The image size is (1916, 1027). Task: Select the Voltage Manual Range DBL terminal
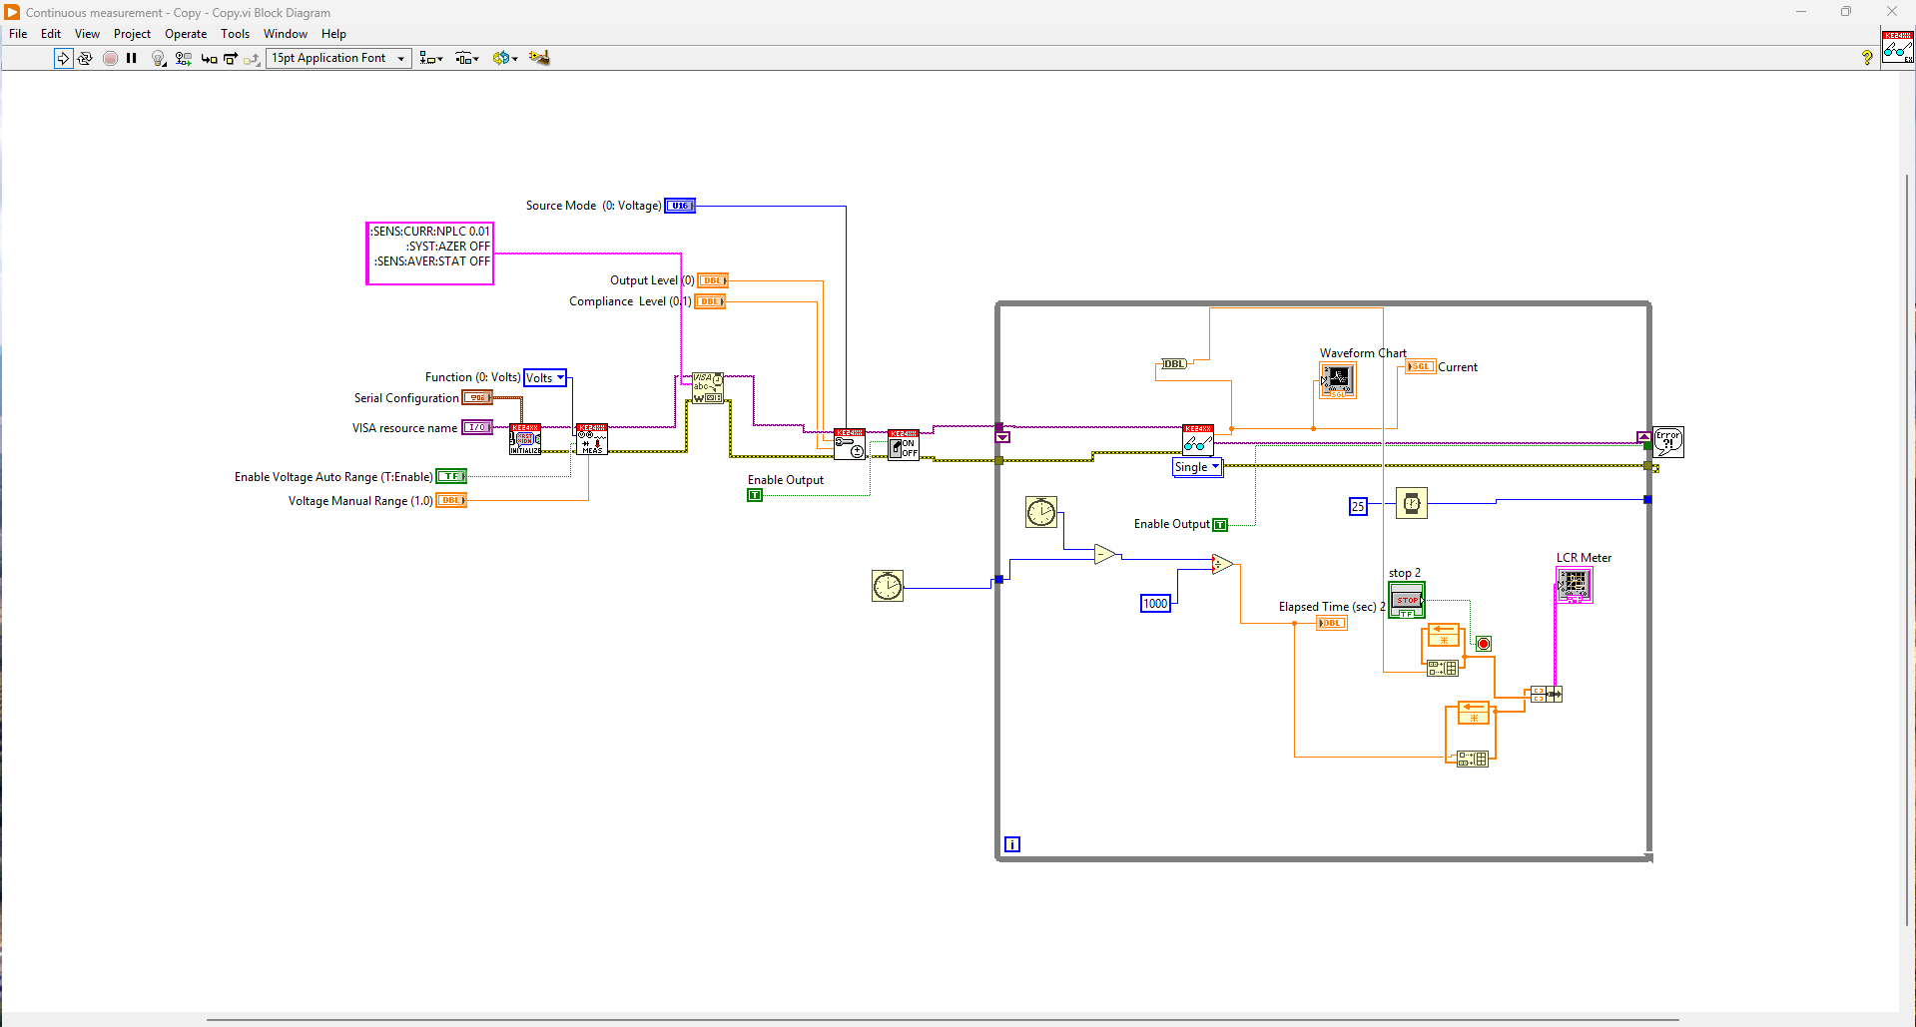click(451, 501)
